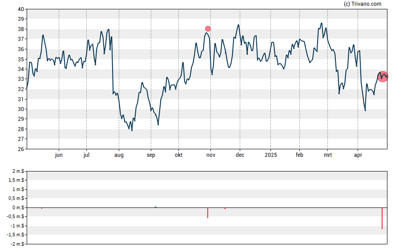The width and height of the screenshot is (395, 251).
Task: Click the '-1,5 m.$' volume axis label
Action: tap(16, 235)
